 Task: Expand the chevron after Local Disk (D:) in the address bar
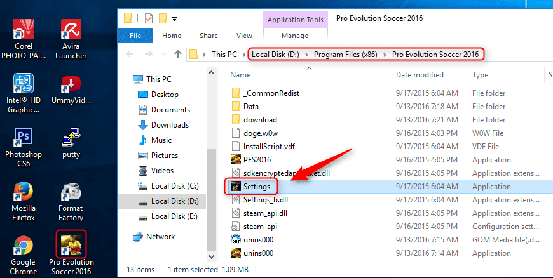(306, 55)
